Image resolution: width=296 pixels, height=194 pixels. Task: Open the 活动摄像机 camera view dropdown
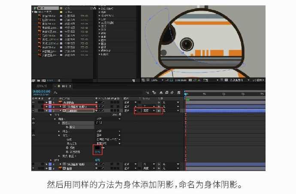click(x=239, y=80)
